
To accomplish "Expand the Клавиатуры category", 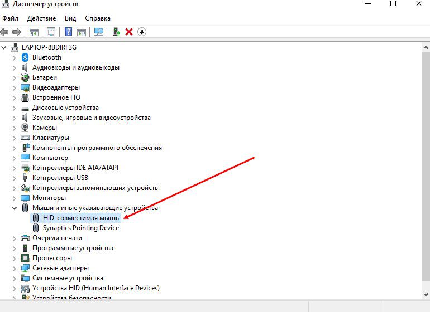I will 15,138.
